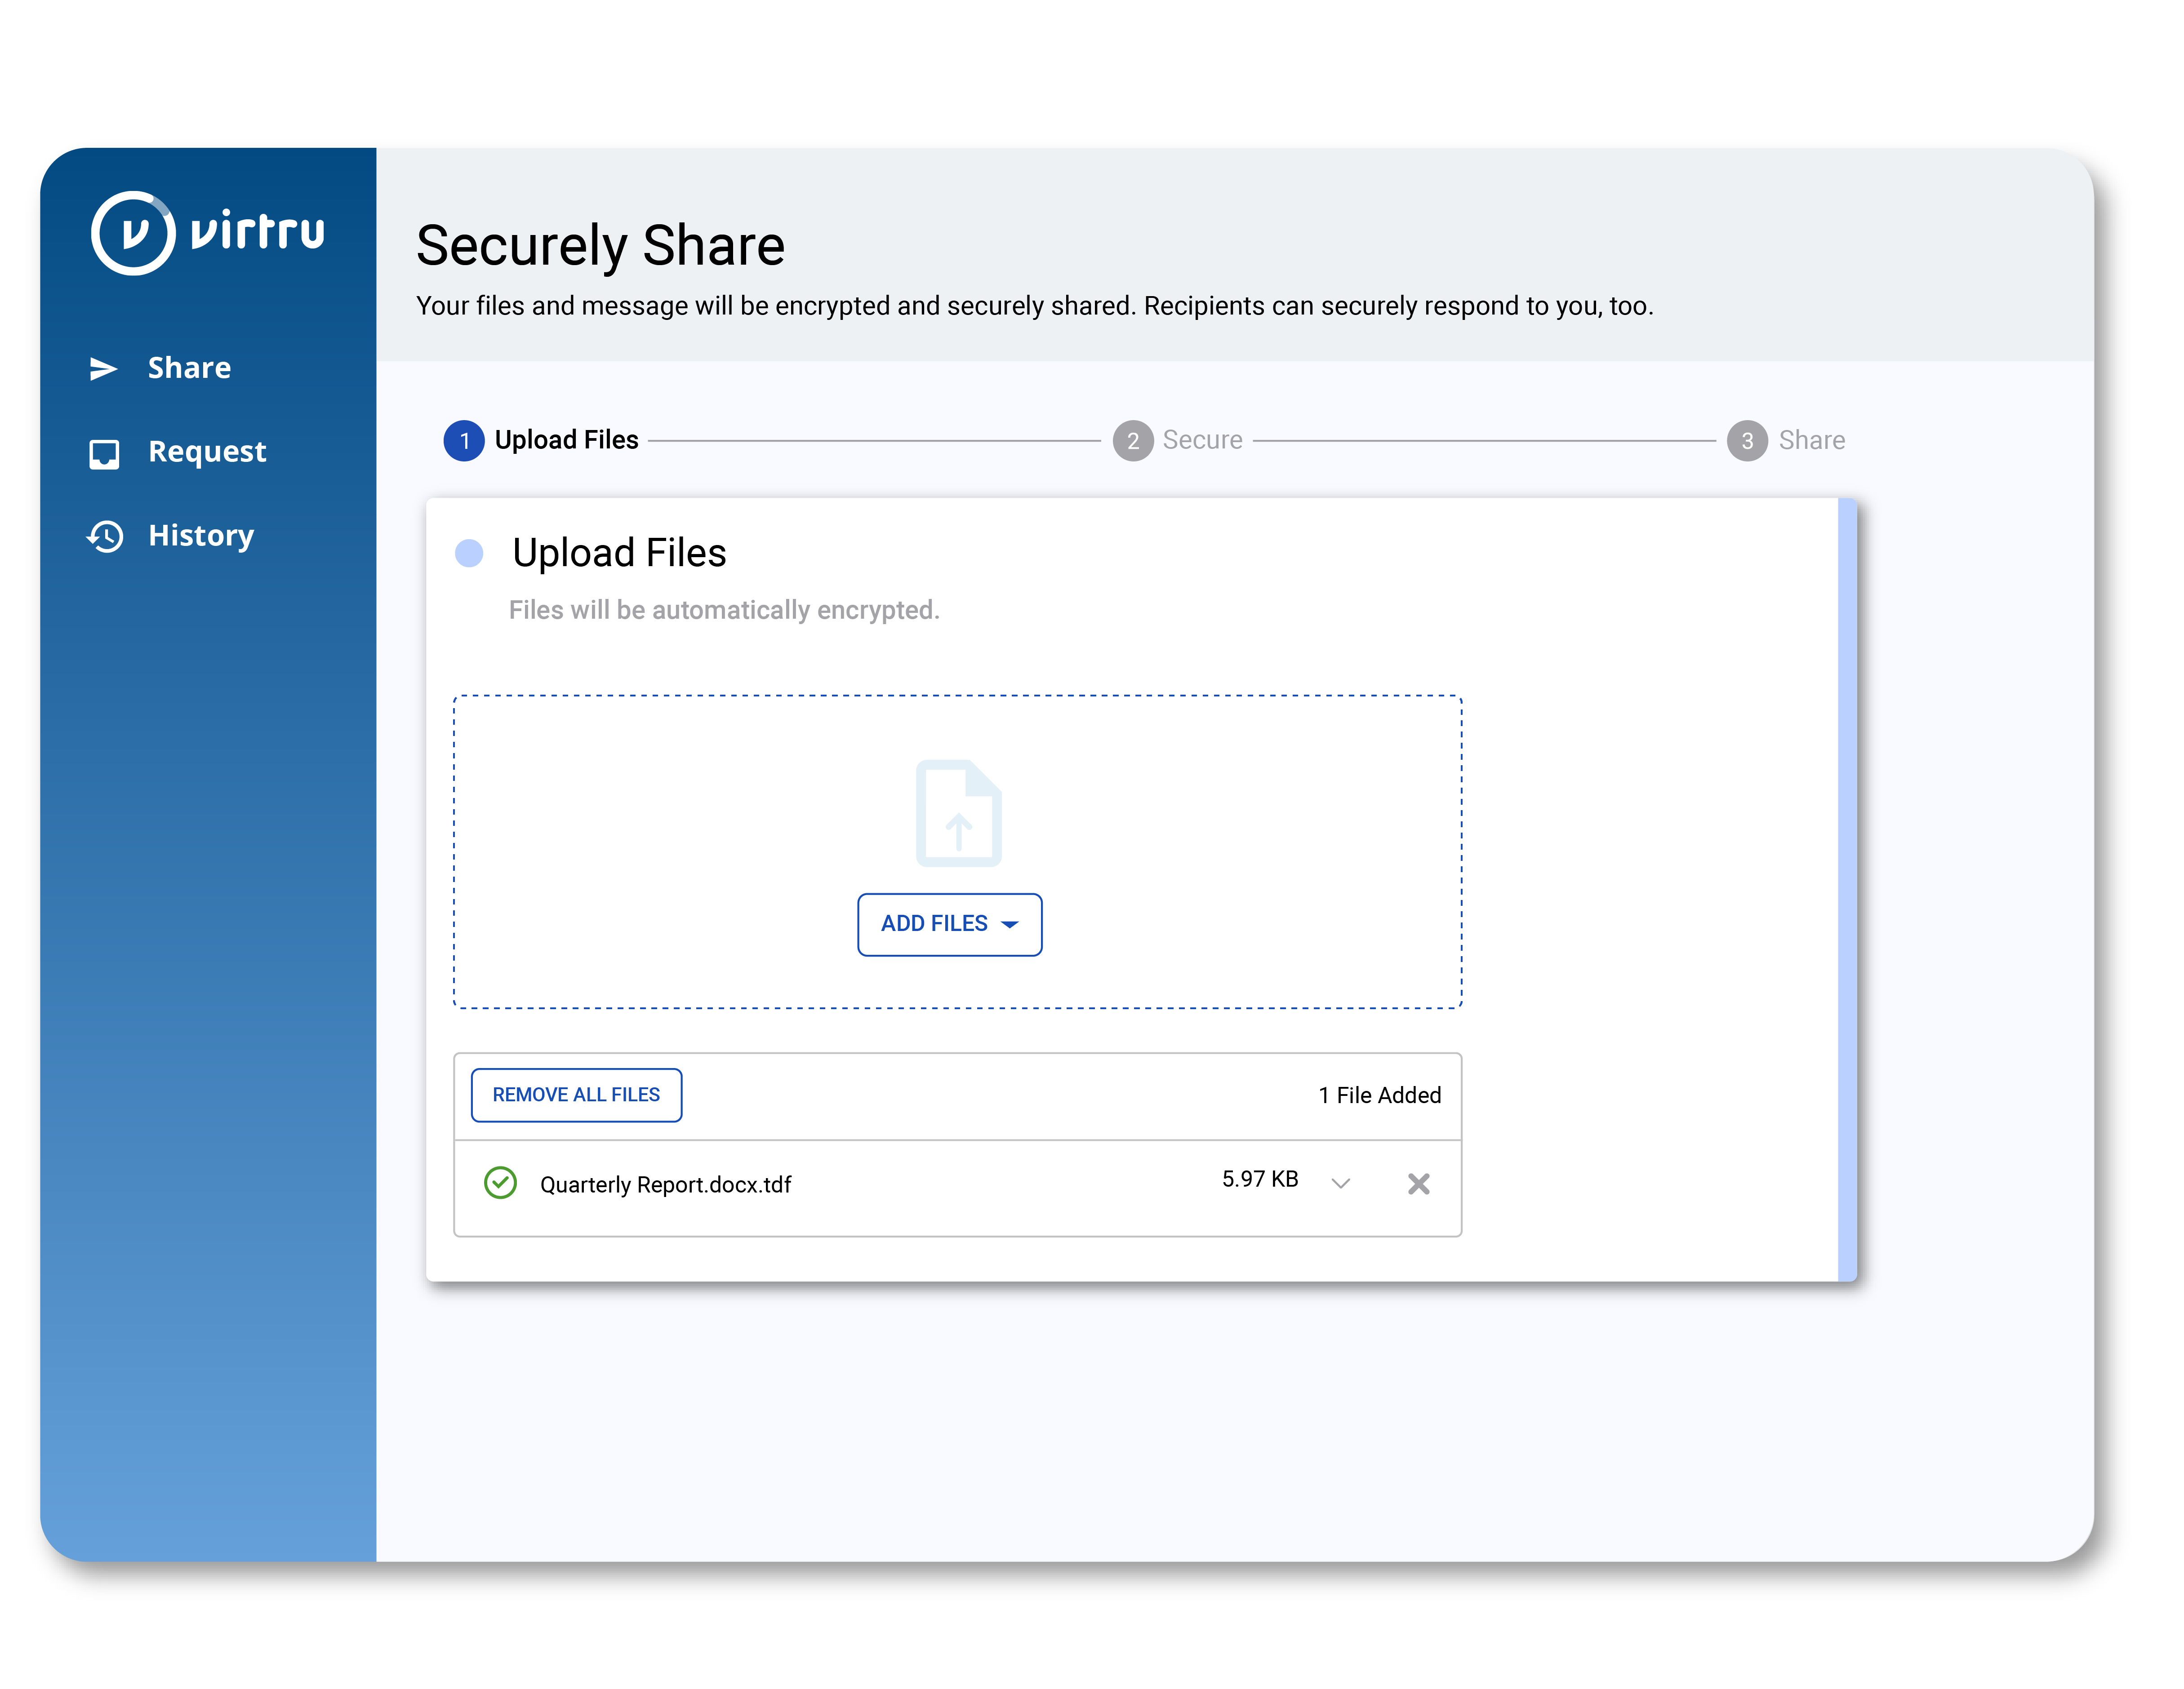This screenshot has width=2184, height=1689.
Task: Click the green checkmark beside Quarterly Report
Action: (500, 1184)
